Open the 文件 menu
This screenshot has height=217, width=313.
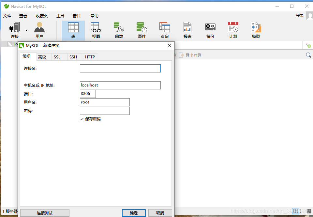click(x=7, y=16)
